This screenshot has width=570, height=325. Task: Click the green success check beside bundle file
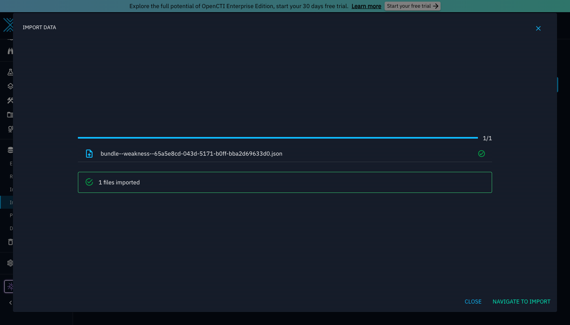click(481, 154)
